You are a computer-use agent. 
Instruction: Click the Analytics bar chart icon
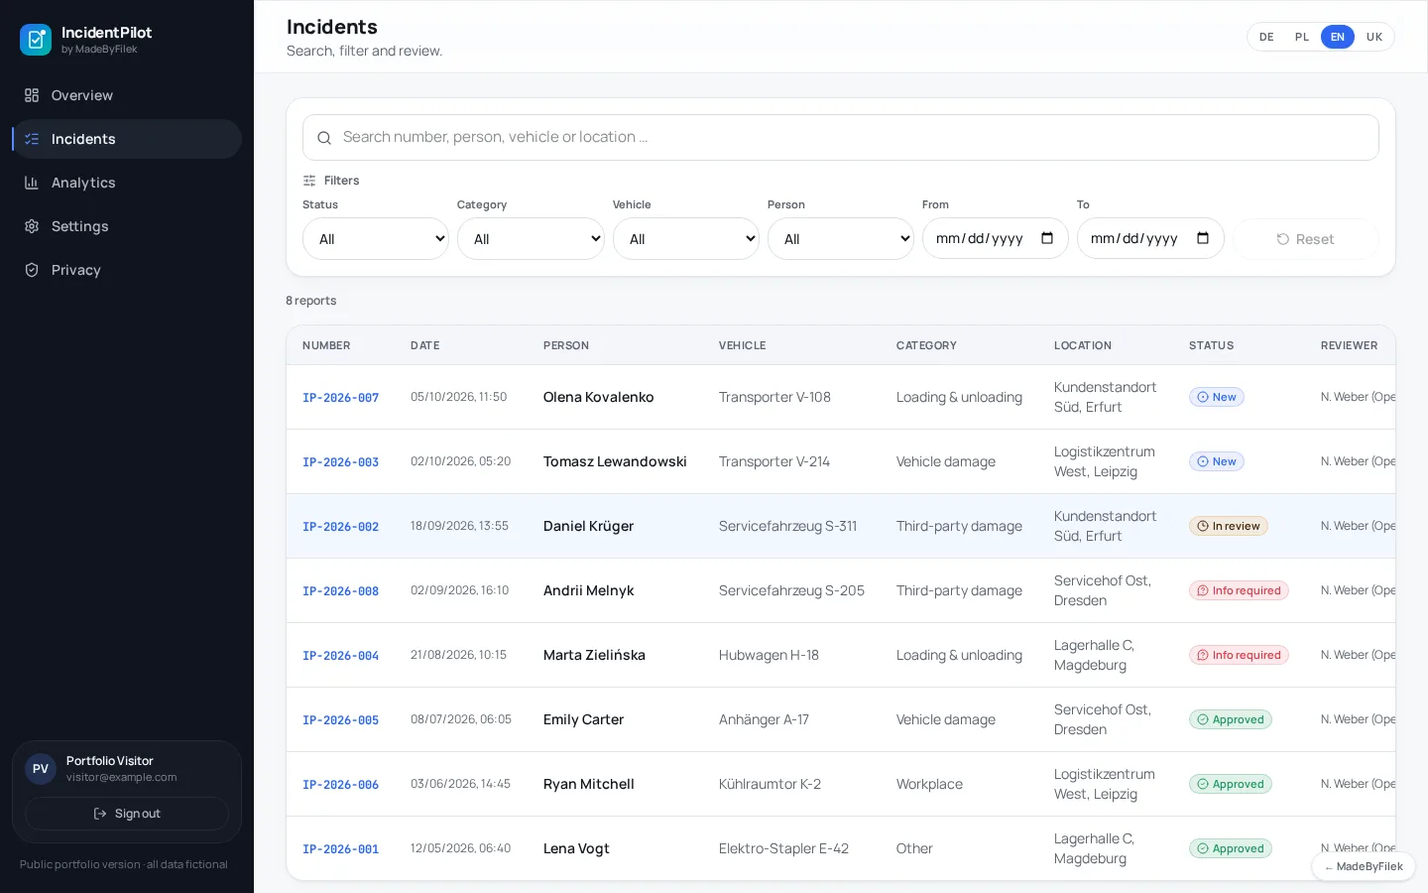tap(32, 183)
